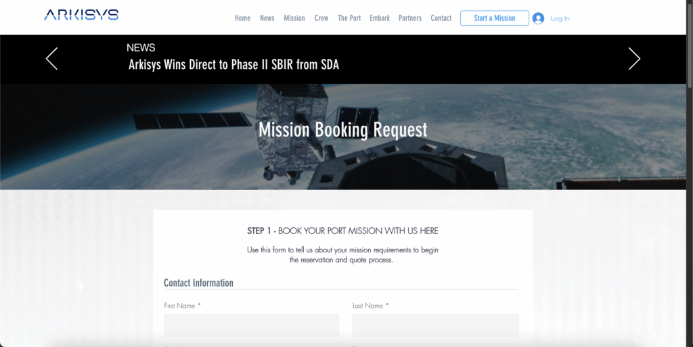Open the Home nav item
Viewport: 693px width, 347px height.
242,18
